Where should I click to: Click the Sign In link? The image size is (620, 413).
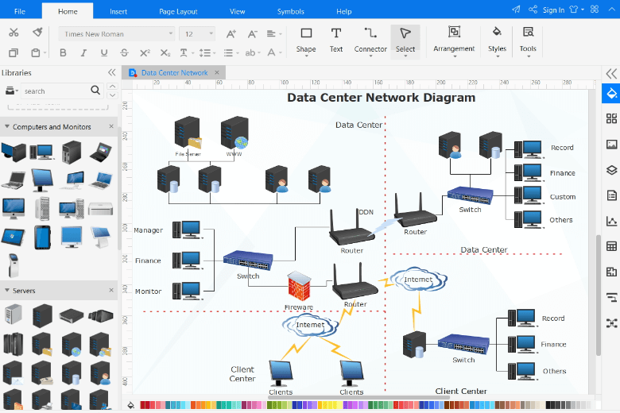tap(553, 10)
